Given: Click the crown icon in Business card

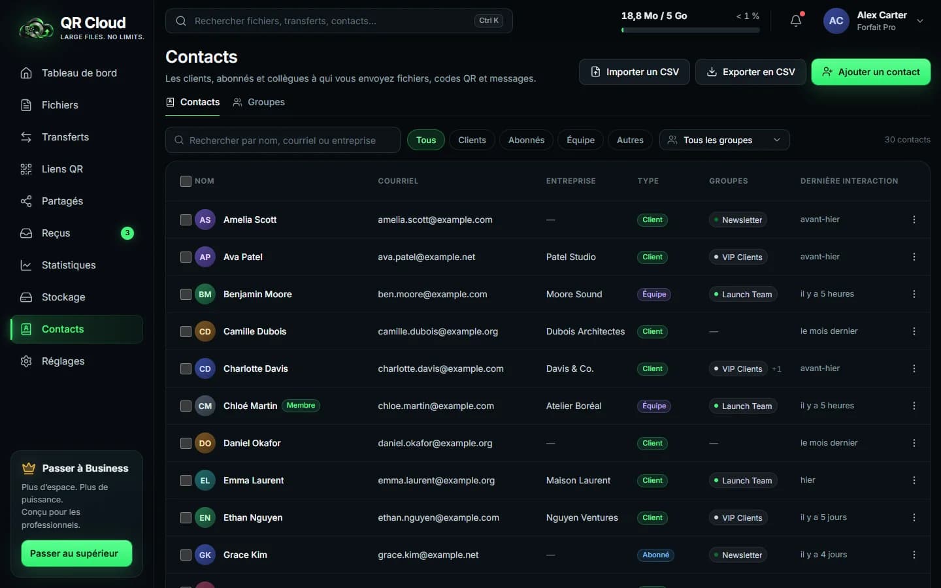Looking at the screenshot, I should click(29, 468).
